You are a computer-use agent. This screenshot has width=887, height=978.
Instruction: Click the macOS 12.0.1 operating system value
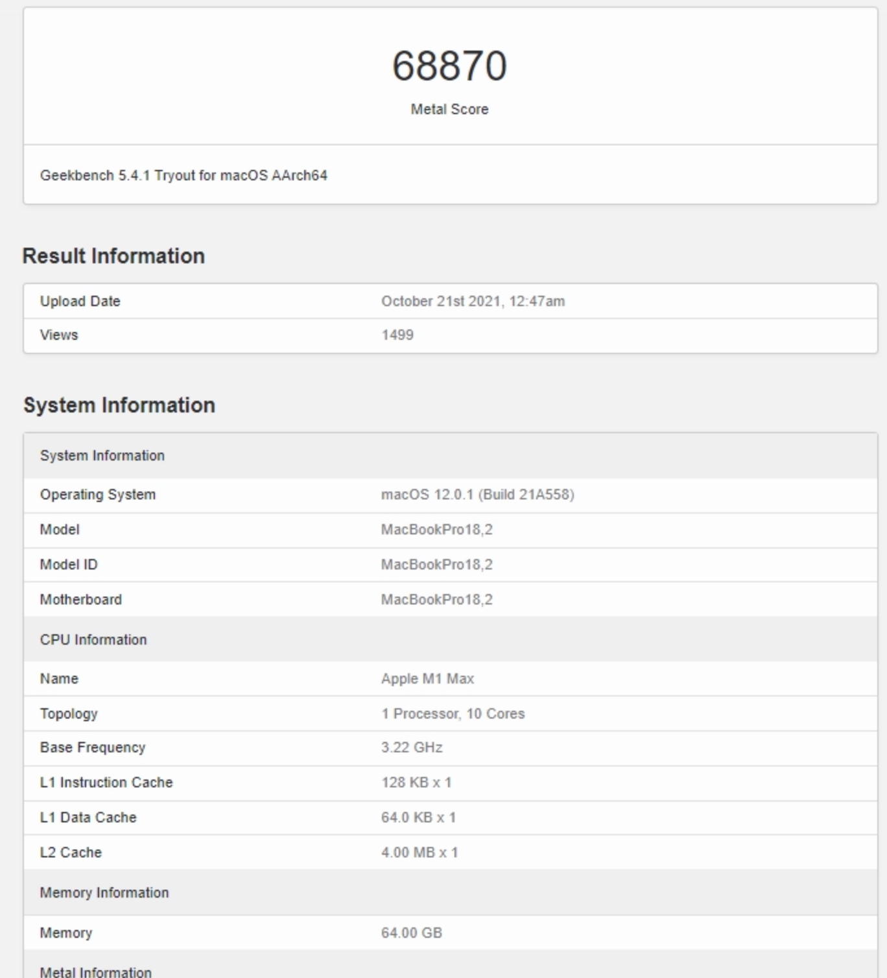(x=477, y=495)
